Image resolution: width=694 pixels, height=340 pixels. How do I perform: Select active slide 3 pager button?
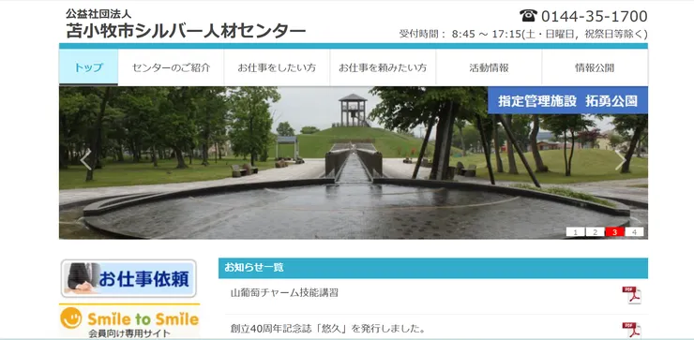615,232
